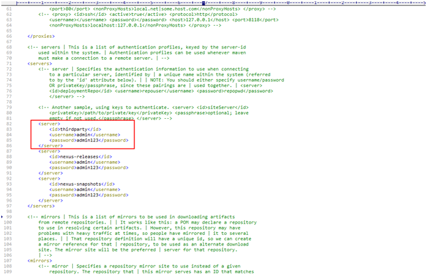Click the nexus-releases id on line 88
The height and width of the screenshot is (276, 427).
click(x=79, y=157)
